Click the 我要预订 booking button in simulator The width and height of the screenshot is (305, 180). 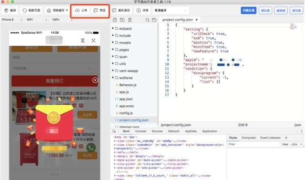pos(55,81)
